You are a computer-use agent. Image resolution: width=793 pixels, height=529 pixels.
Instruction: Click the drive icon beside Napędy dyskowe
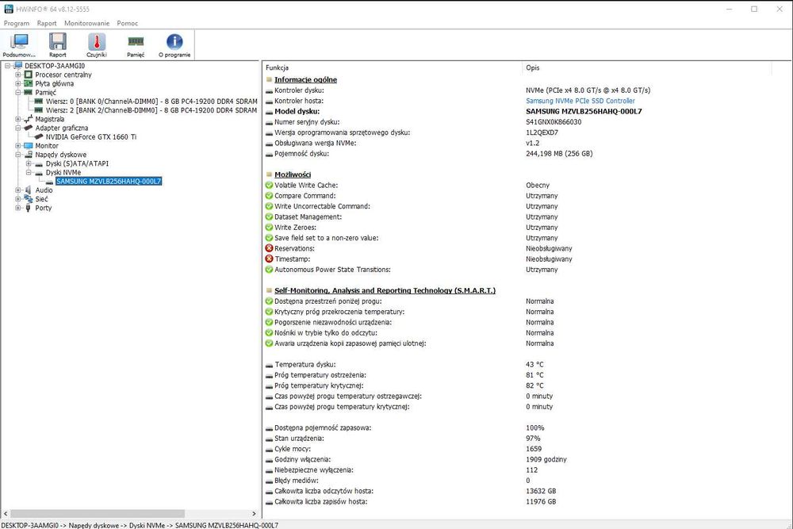(x=29, y=155)
